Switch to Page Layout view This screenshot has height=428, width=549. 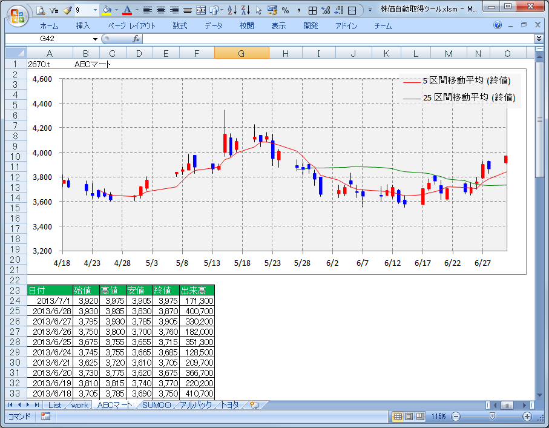pos(409,416)
